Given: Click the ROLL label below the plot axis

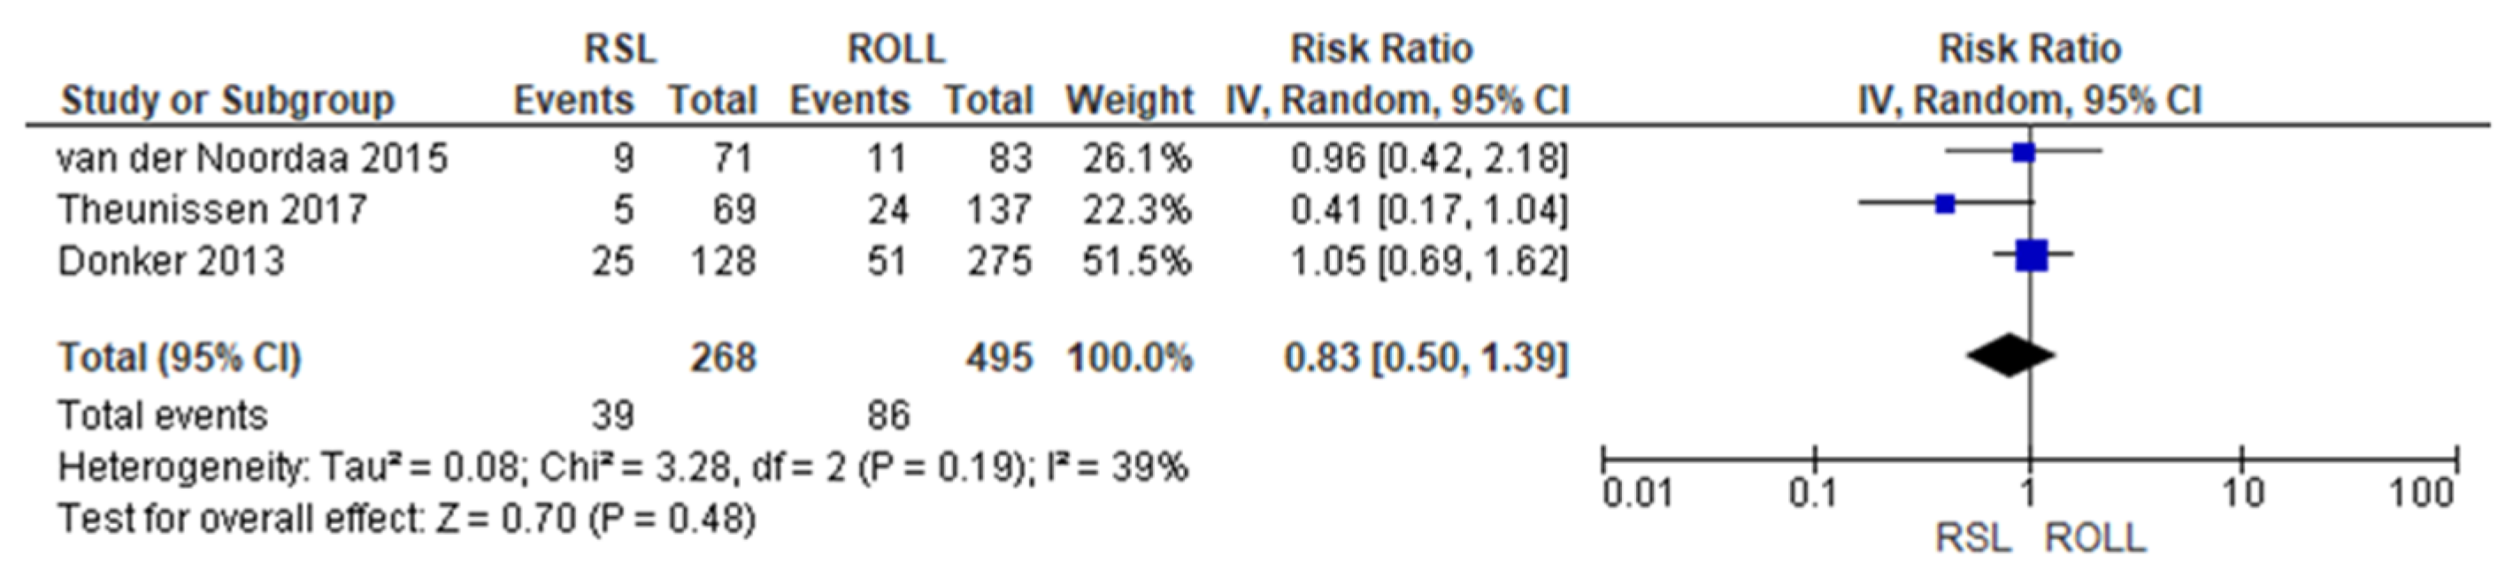Looking at the screenshot, I should pyautogui.click(x=2094, y=539).
